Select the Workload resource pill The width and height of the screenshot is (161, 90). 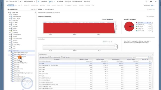coord(11,5)
